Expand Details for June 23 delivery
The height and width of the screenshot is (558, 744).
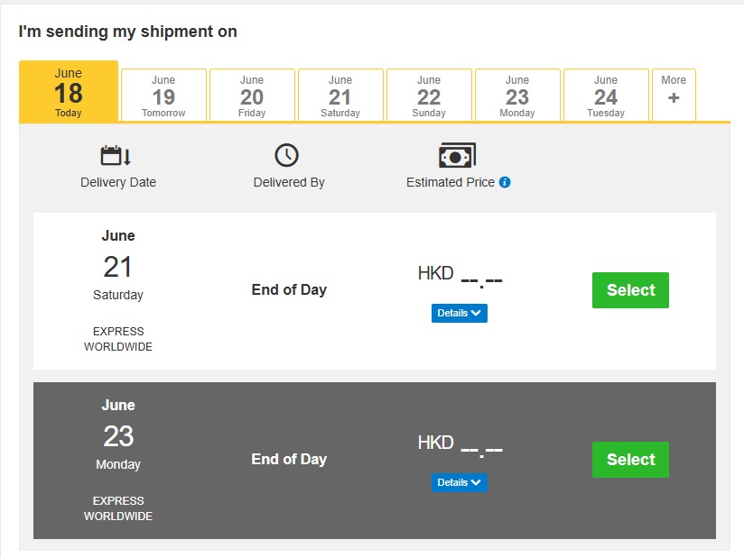point(460,482)
